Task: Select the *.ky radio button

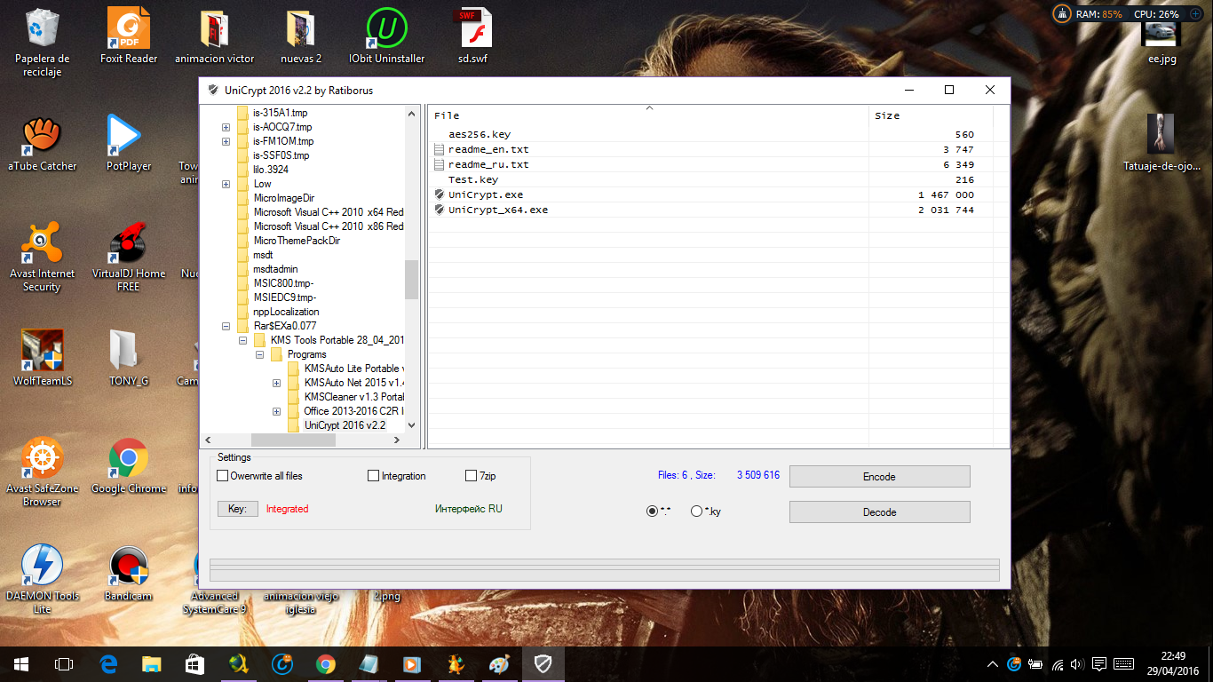Action: pyautogui.click(x=696, y=511)
